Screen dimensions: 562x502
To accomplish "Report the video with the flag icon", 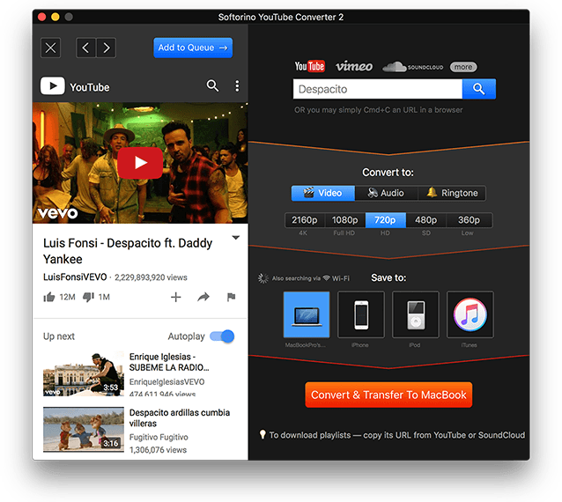I will 231,297.
